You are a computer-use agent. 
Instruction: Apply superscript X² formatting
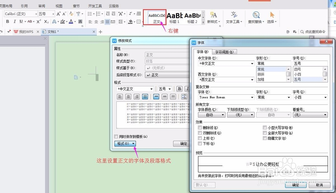tap(39, 21)
